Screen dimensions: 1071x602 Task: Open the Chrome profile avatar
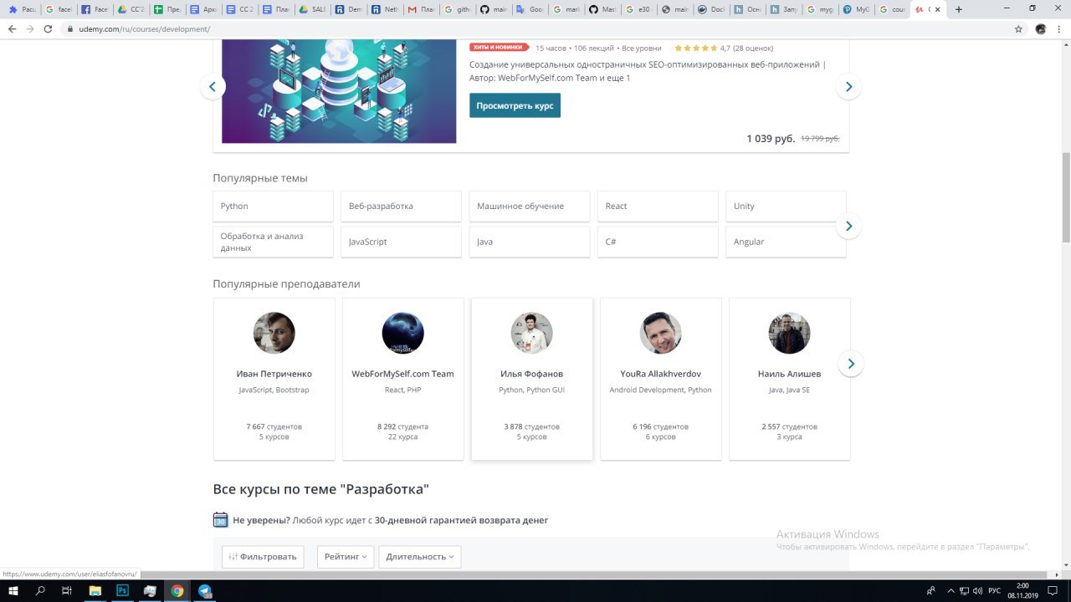[x=1041, y=28]
